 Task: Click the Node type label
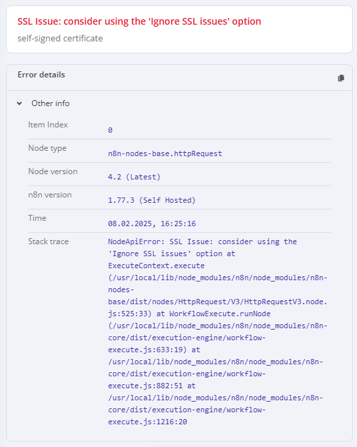[47, 148]
